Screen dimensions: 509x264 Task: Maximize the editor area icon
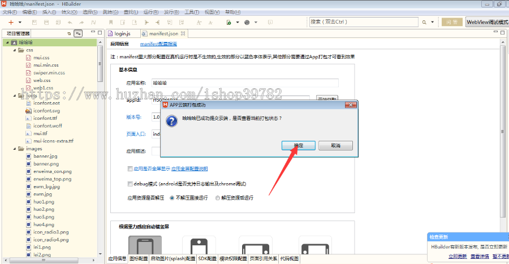[503, 32]
